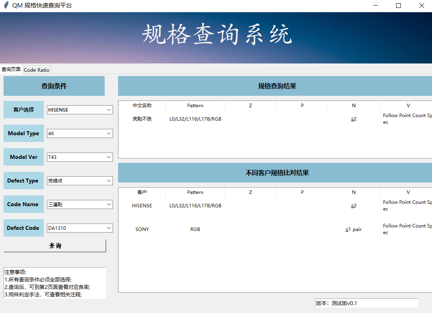Select the Defect Code label

(24, 228)
